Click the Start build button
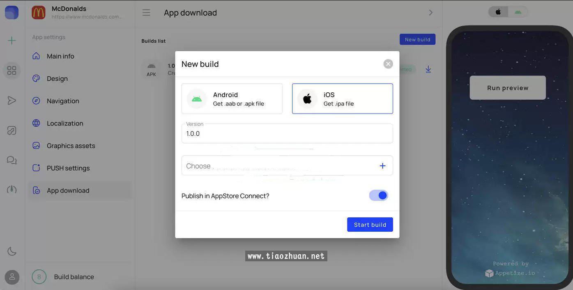573x290 pixels. [370, 224]
